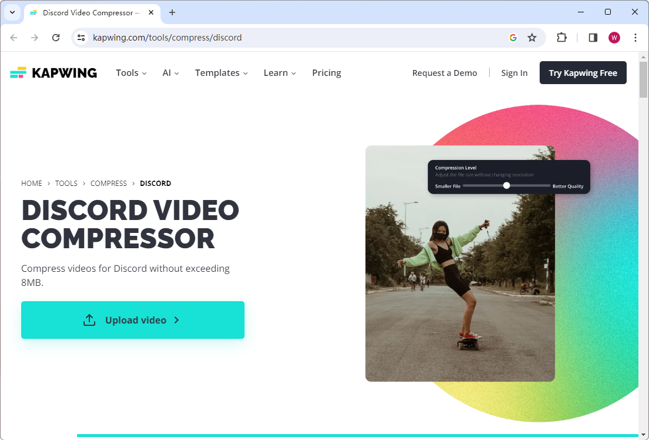Open the Chrome profile avatar W

(614, 38)
